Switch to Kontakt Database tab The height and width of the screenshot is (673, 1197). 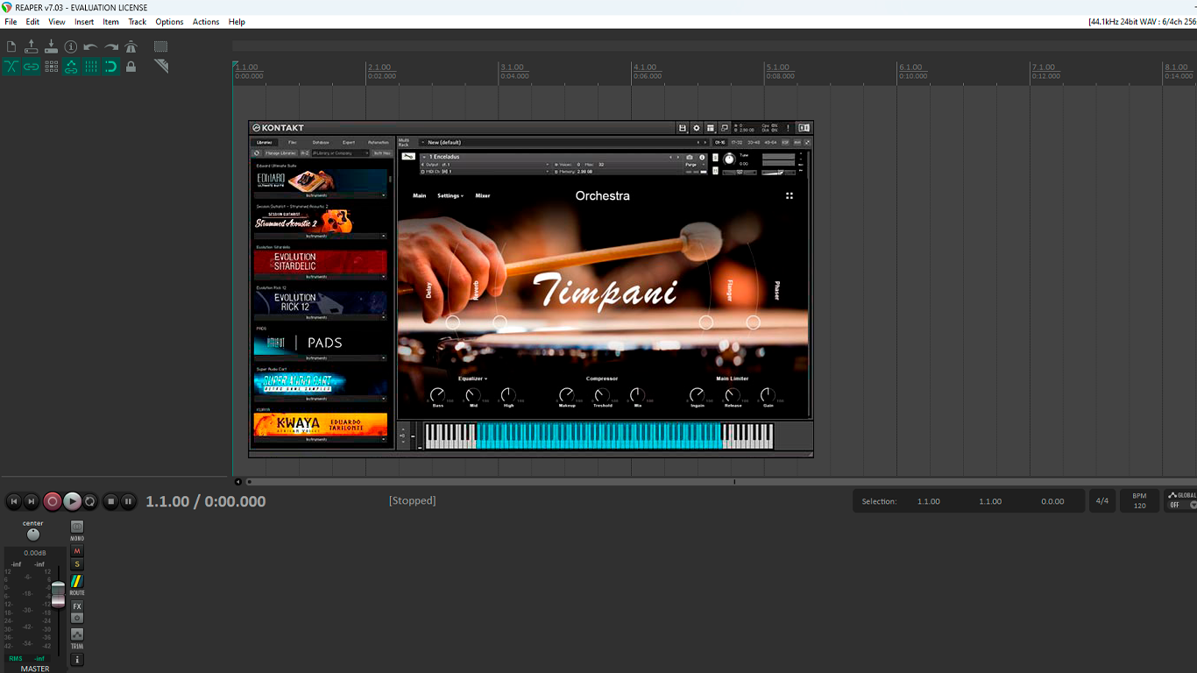tap(321, 142)
